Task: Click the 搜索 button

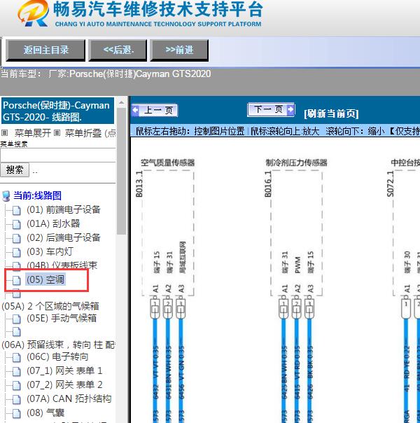Action: 15,169
